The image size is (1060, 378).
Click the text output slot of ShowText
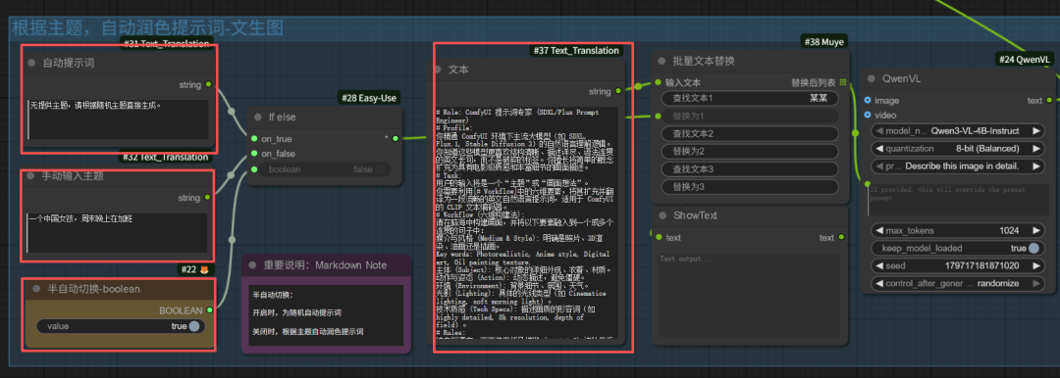(842, 238)
